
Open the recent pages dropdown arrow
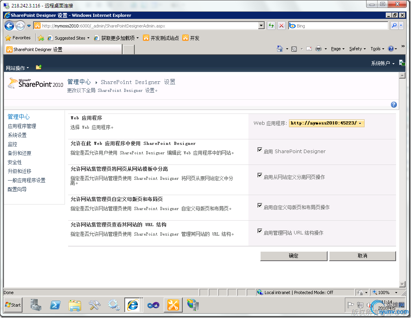tap(29, 26)
